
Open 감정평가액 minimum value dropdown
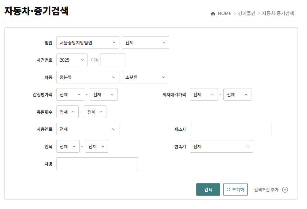[x=70, y=94]
